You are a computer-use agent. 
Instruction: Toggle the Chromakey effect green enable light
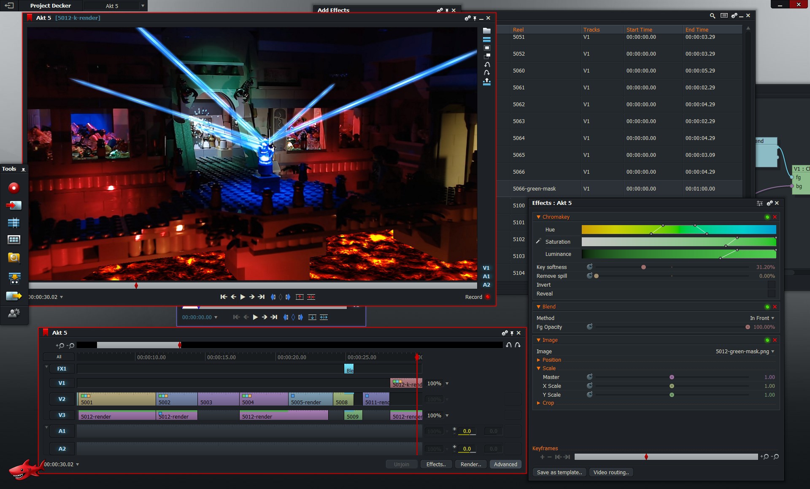point(767,217)
